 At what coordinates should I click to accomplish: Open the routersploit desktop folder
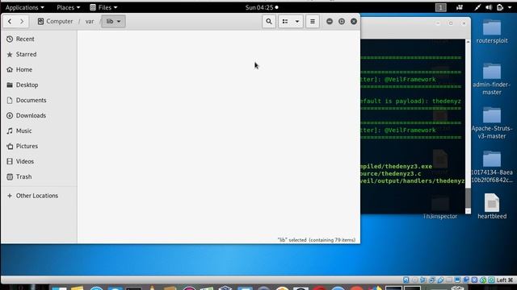[492, 31]
